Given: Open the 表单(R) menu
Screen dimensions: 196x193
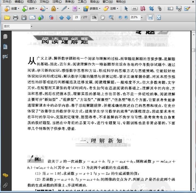Looking at the screenshot, I should [70, 2].
